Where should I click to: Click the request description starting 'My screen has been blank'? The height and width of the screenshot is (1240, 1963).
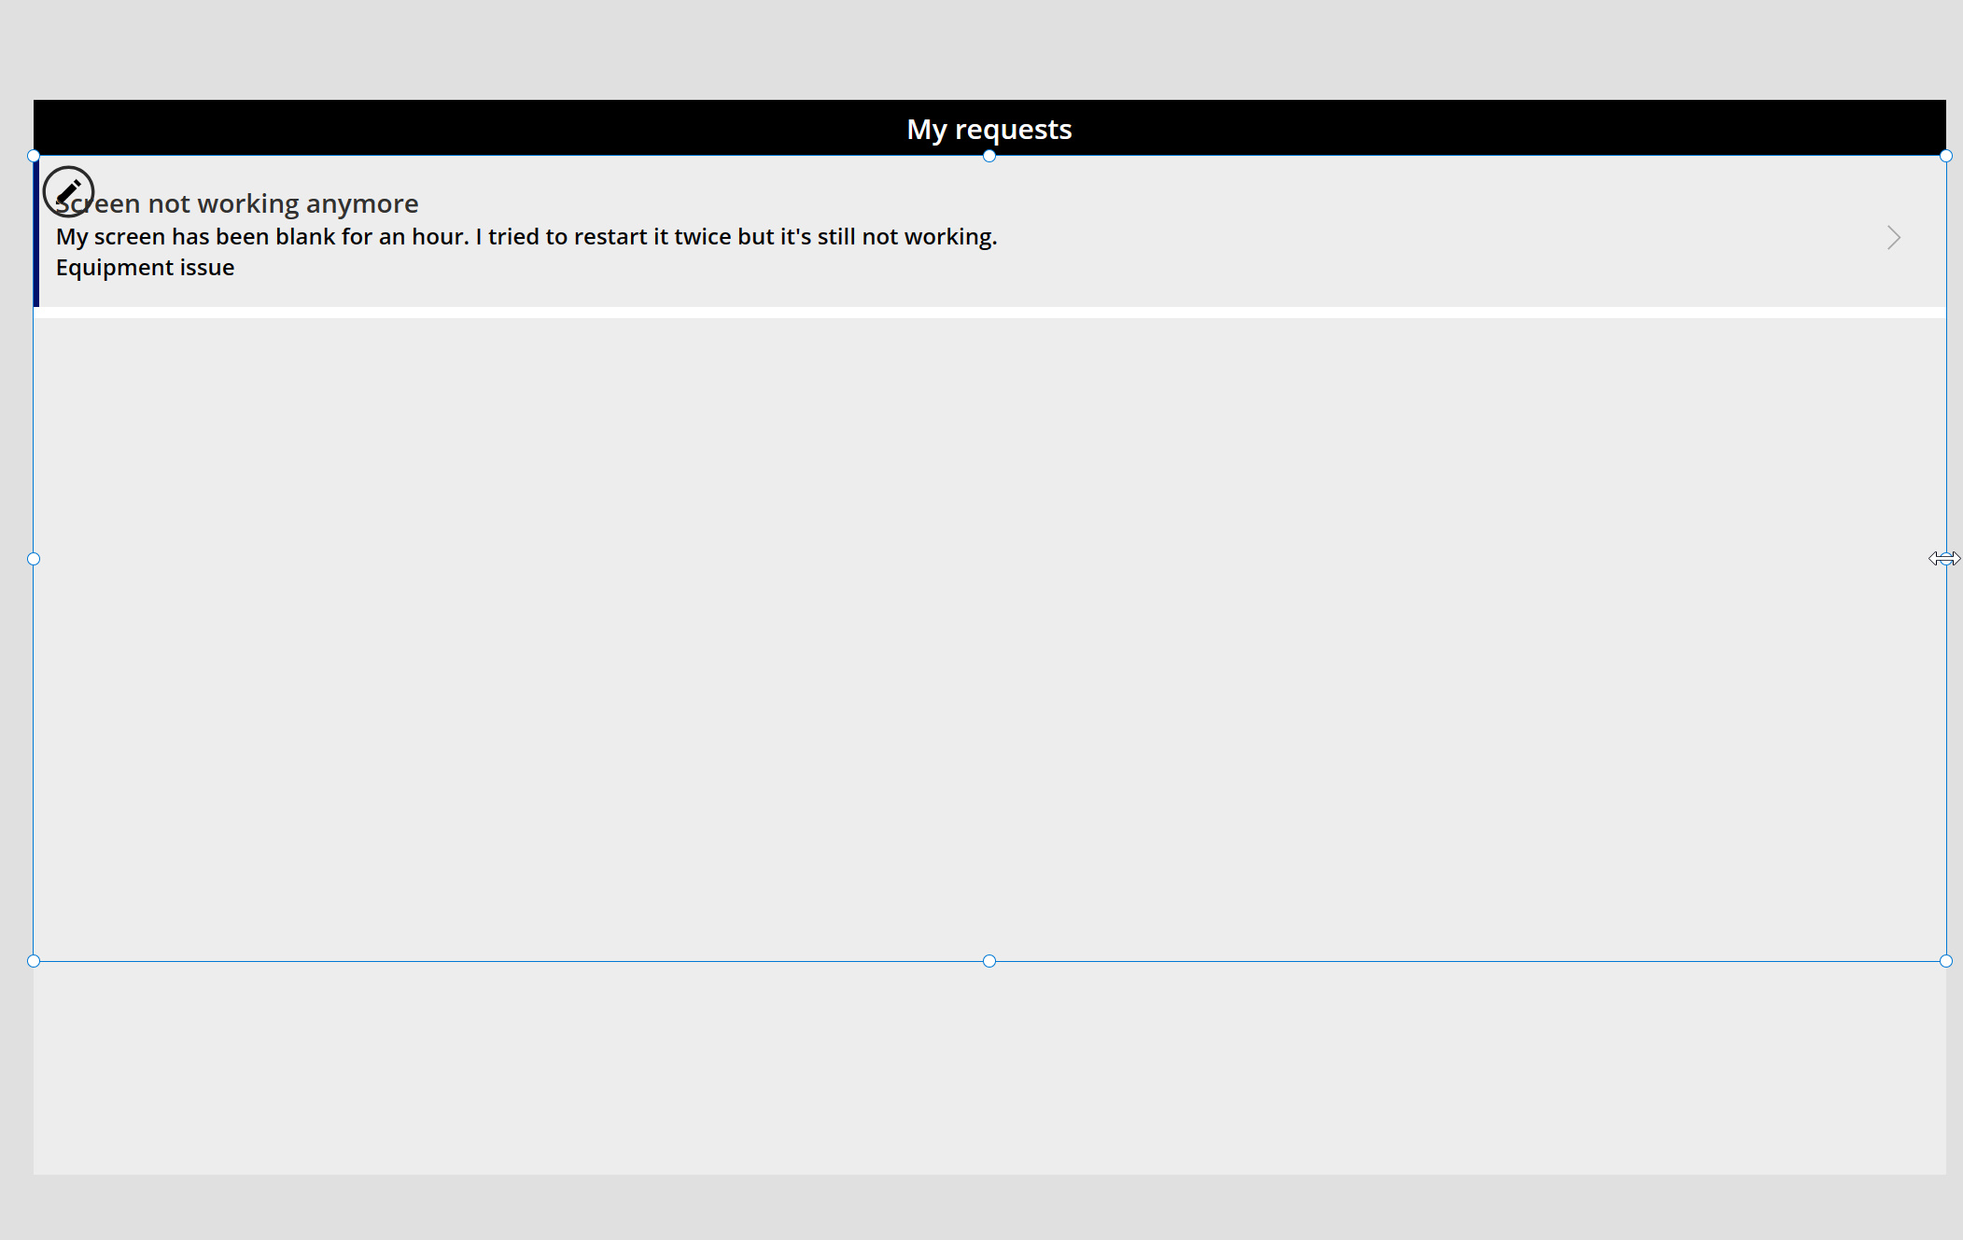[526, 237]
